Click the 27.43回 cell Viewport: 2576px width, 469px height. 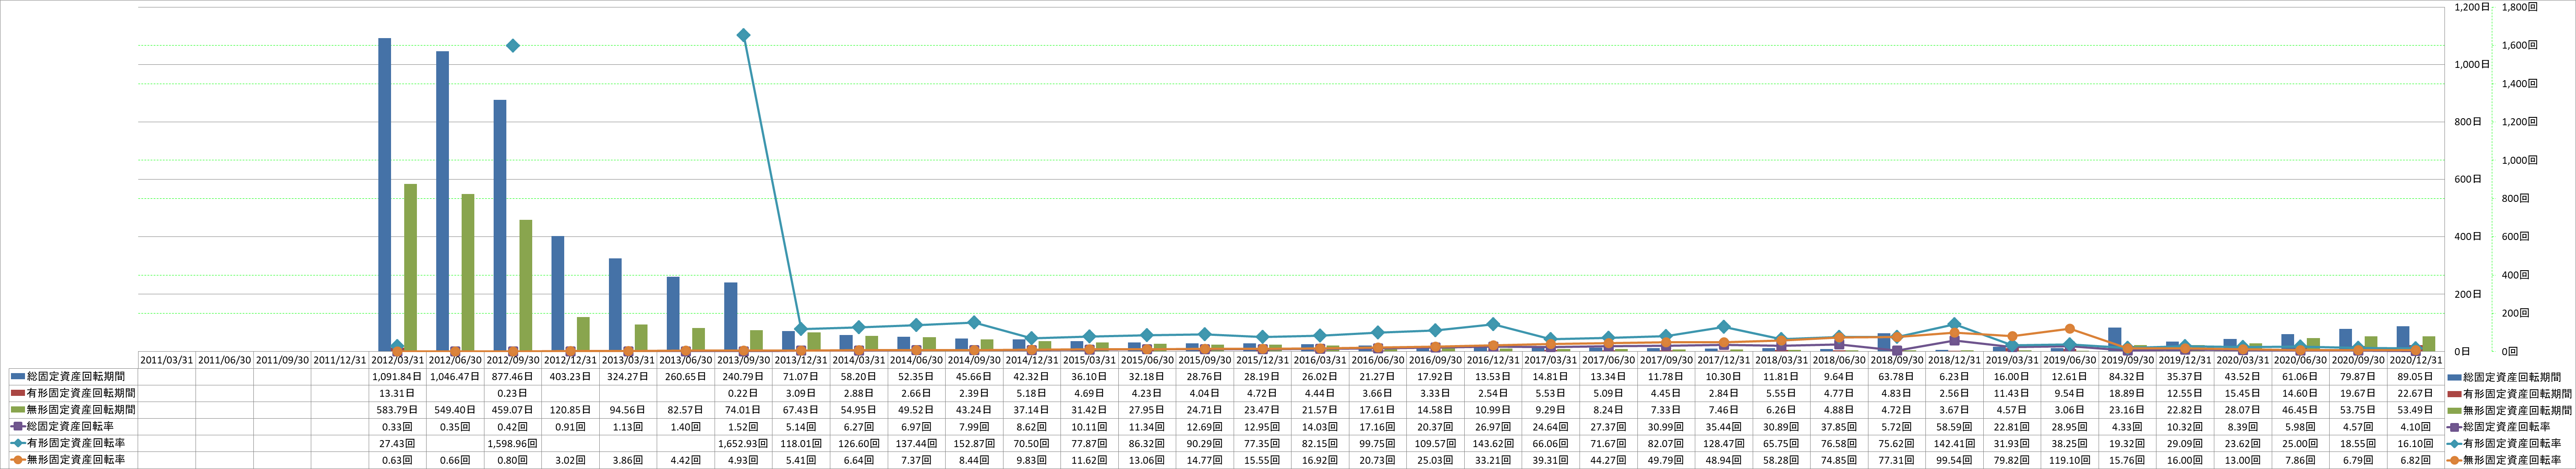(x=398, y=443)
